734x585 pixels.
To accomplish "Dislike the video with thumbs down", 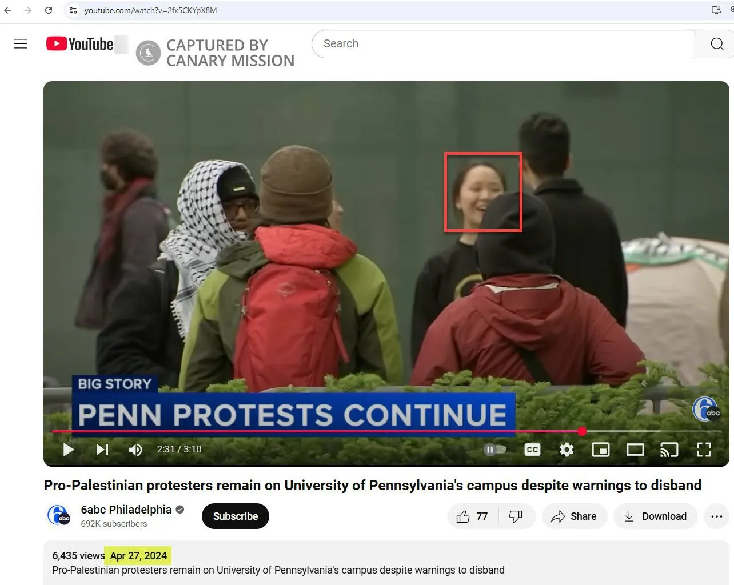I will pyautogui.click(x=517, y=516).
